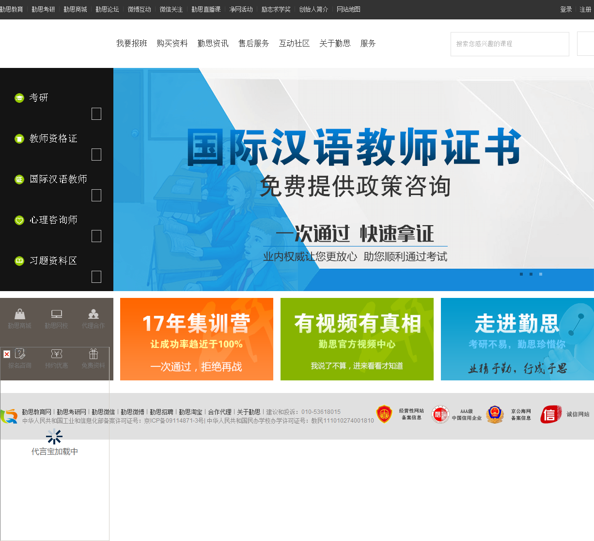The image size is (594, 541).
Task: Open the 勤思网校 monitor icon
Action: tap(57, 314)
